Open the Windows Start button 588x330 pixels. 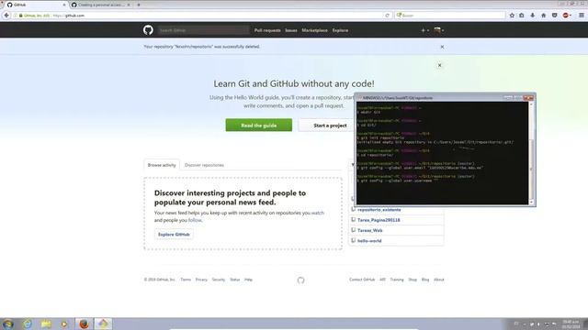coord(8,324)
